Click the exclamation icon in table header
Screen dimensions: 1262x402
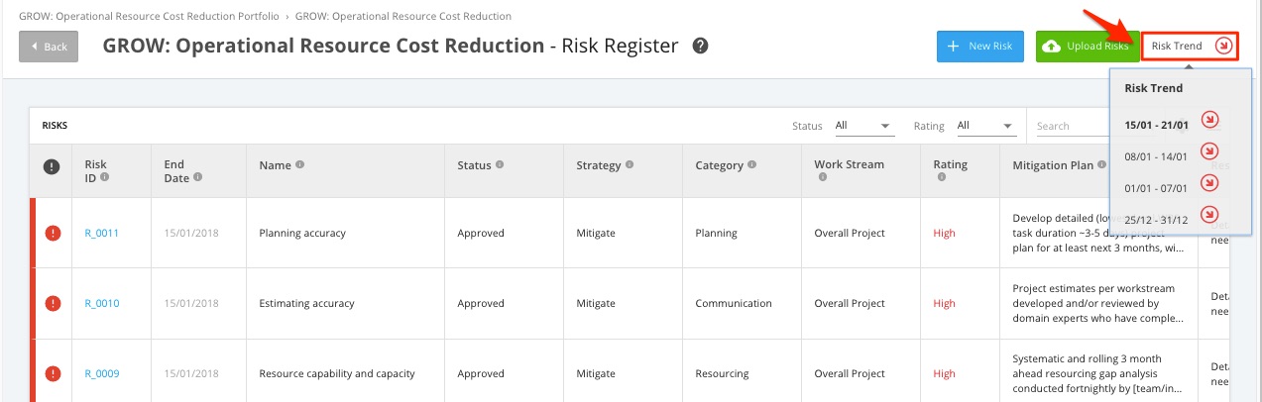pos(52,167)
